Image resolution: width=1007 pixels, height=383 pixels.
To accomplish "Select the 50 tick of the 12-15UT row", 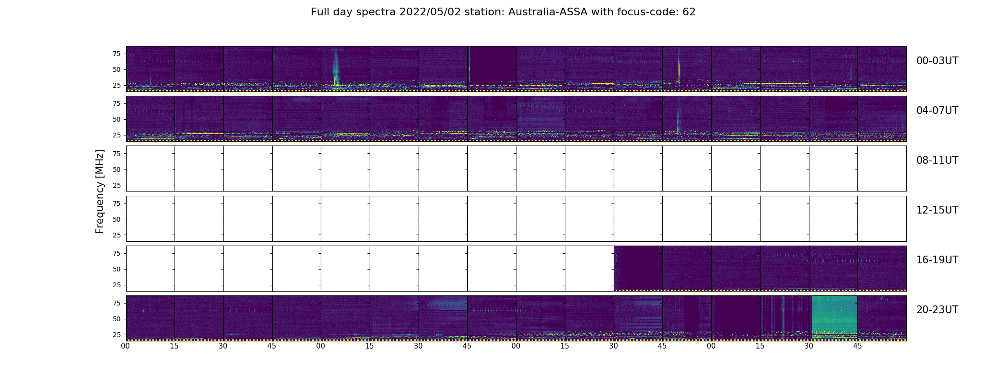I will pyautogui.click(x=117, y=219).
